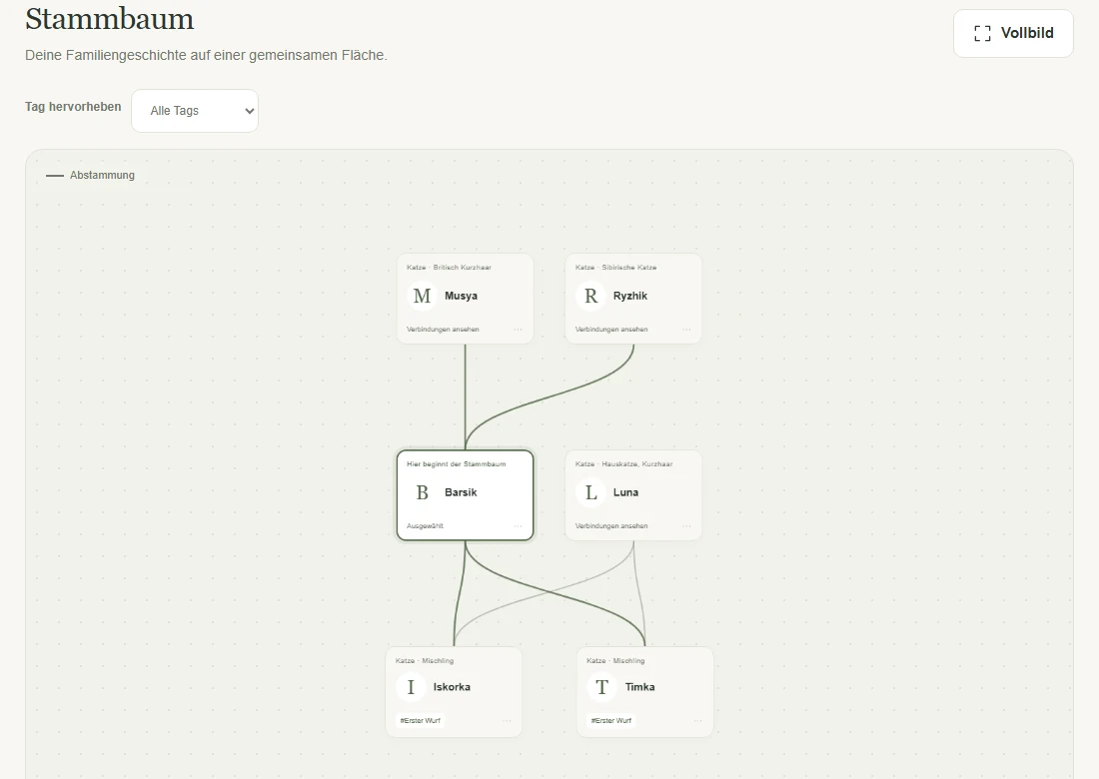The image size is (1099, 779).
Task: Click the Luna avatar letter L
Action: (x=590, y=492)
